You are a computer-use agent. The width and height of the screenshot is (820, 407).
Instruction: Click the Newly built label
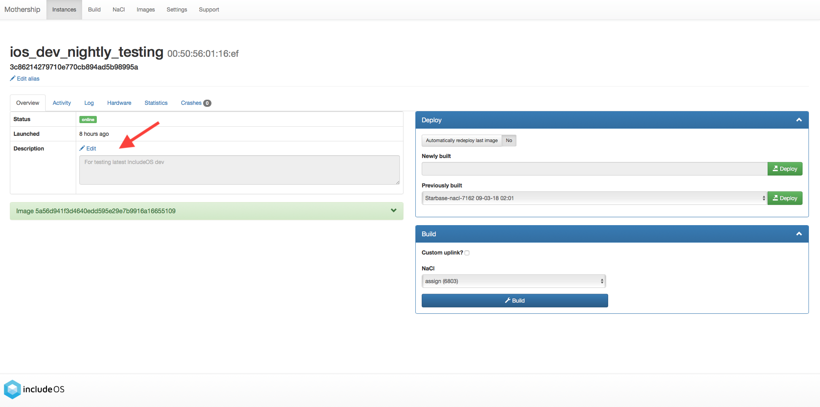[436, 156]
